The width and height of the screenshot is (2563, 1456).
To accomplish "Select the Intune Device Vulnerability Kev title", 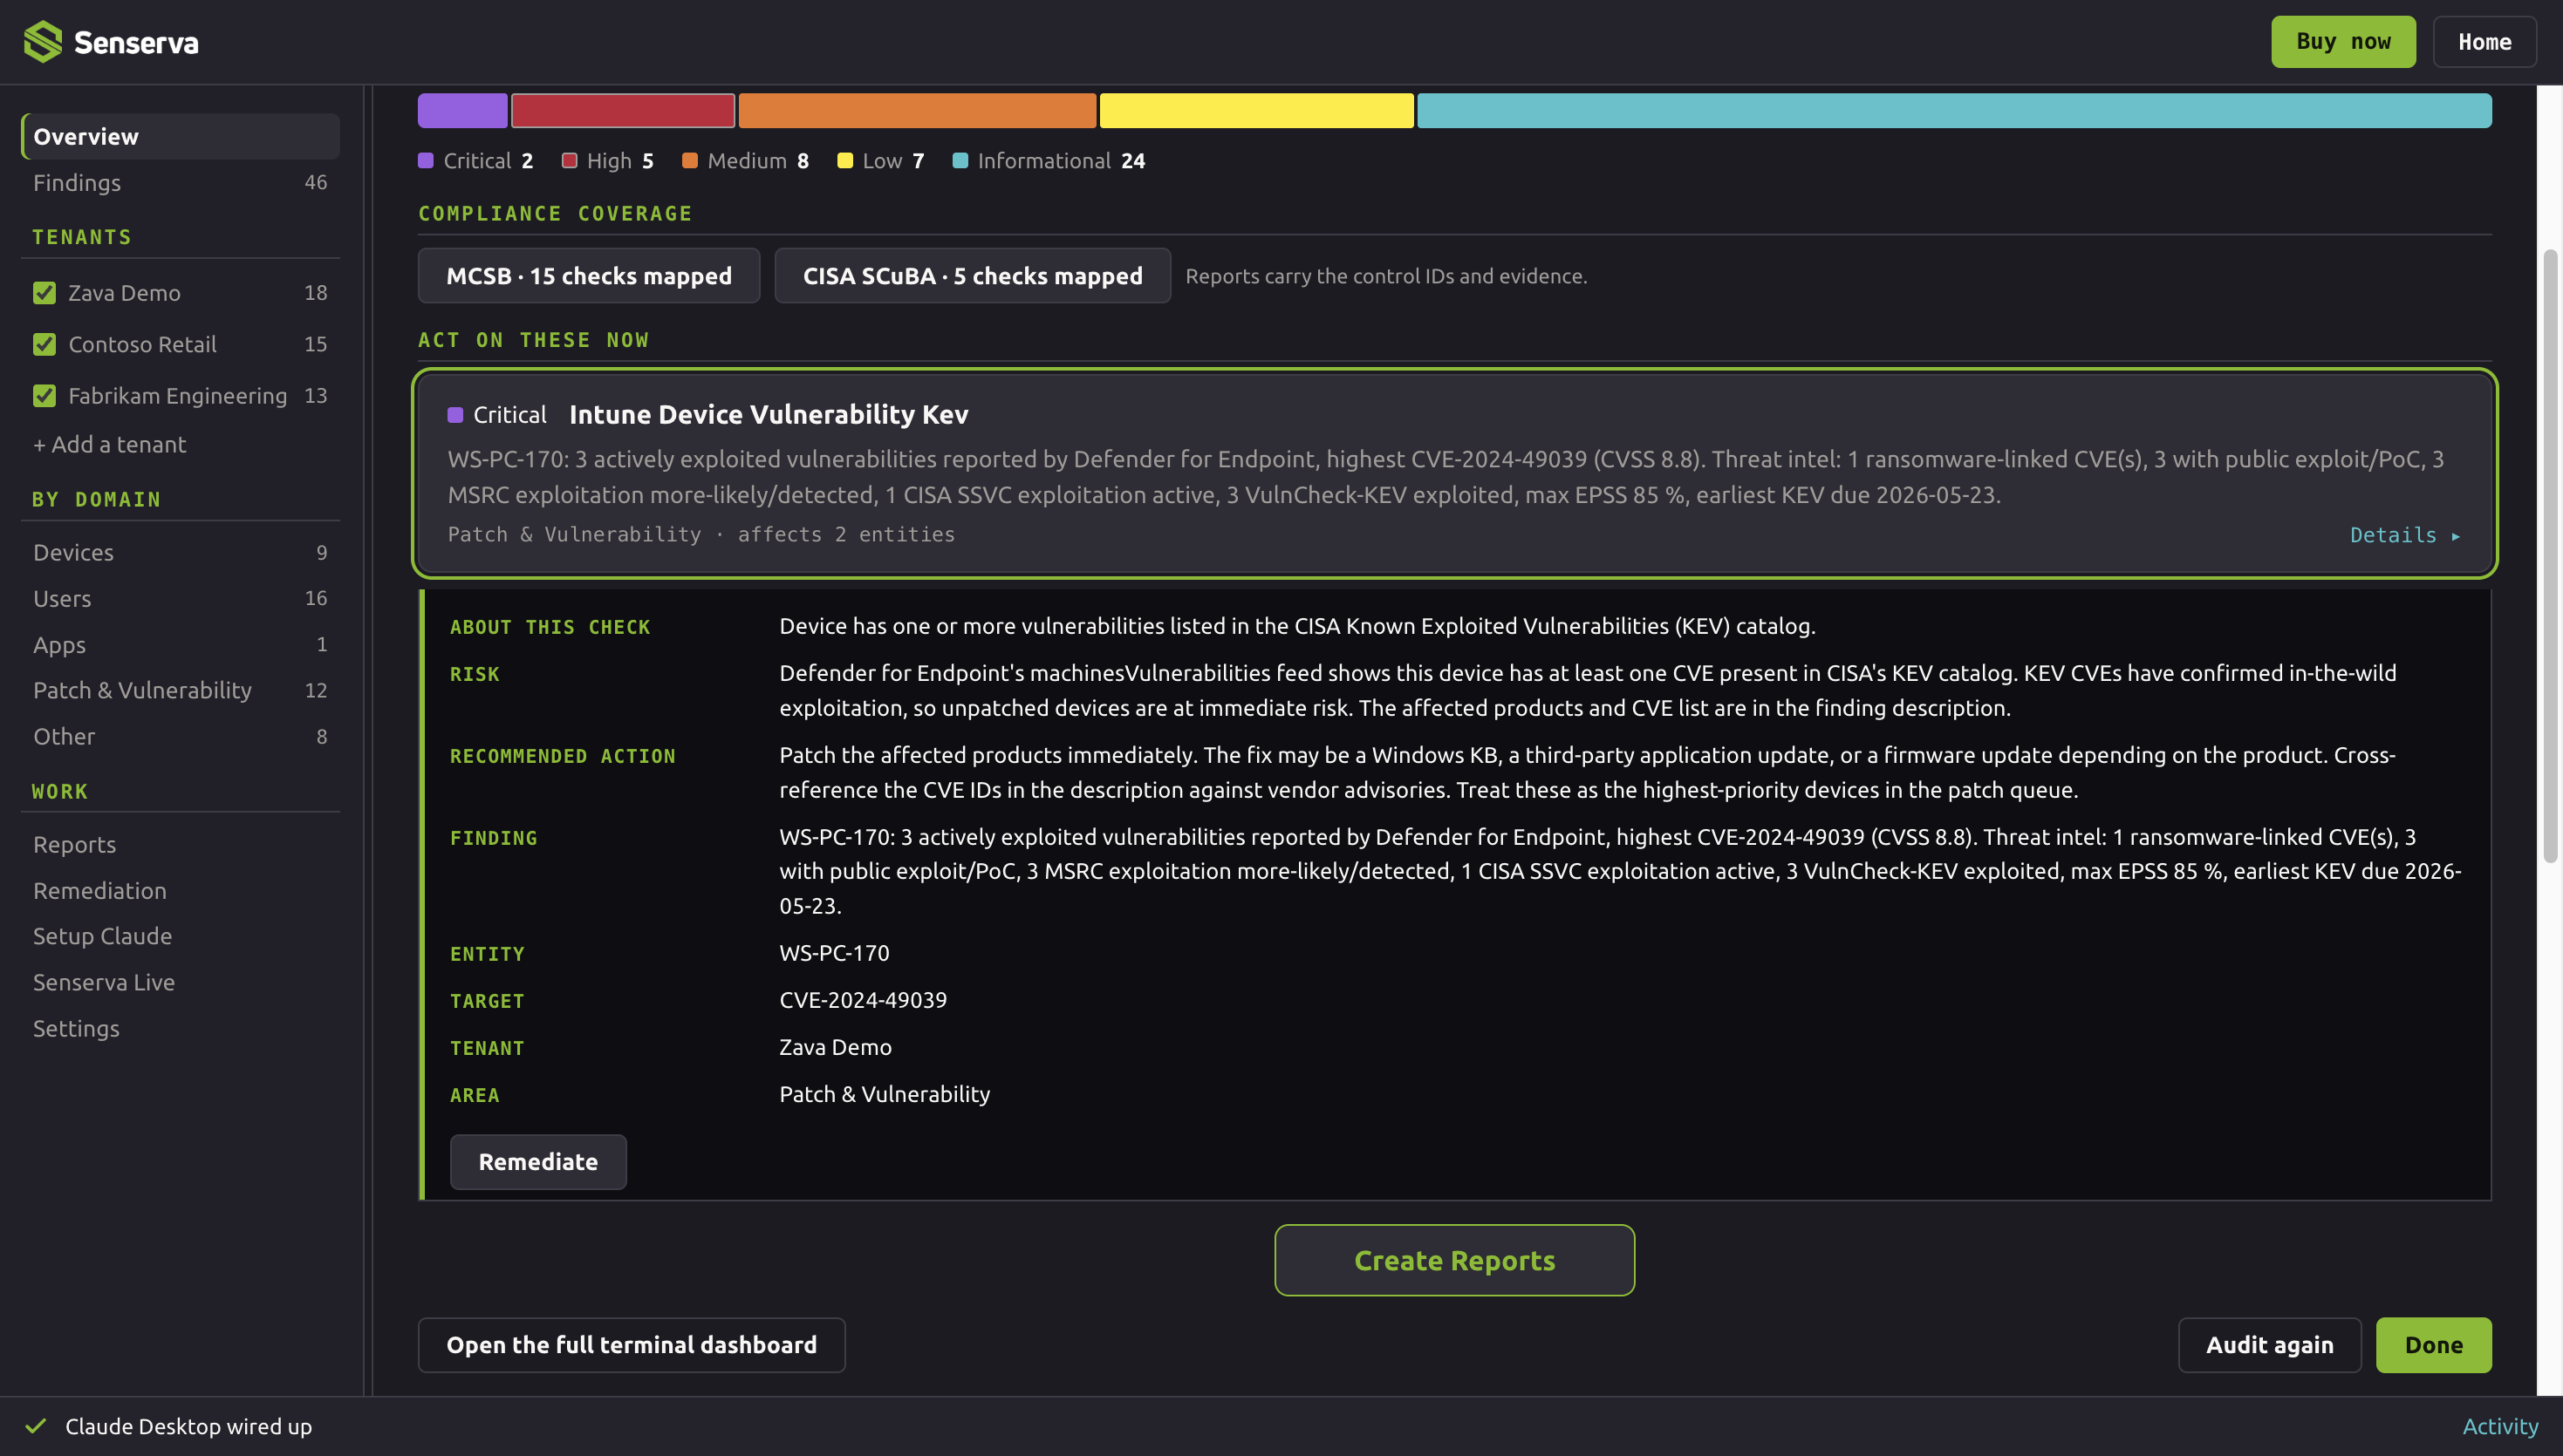I will pyautogui.click(x=769, y=415).
